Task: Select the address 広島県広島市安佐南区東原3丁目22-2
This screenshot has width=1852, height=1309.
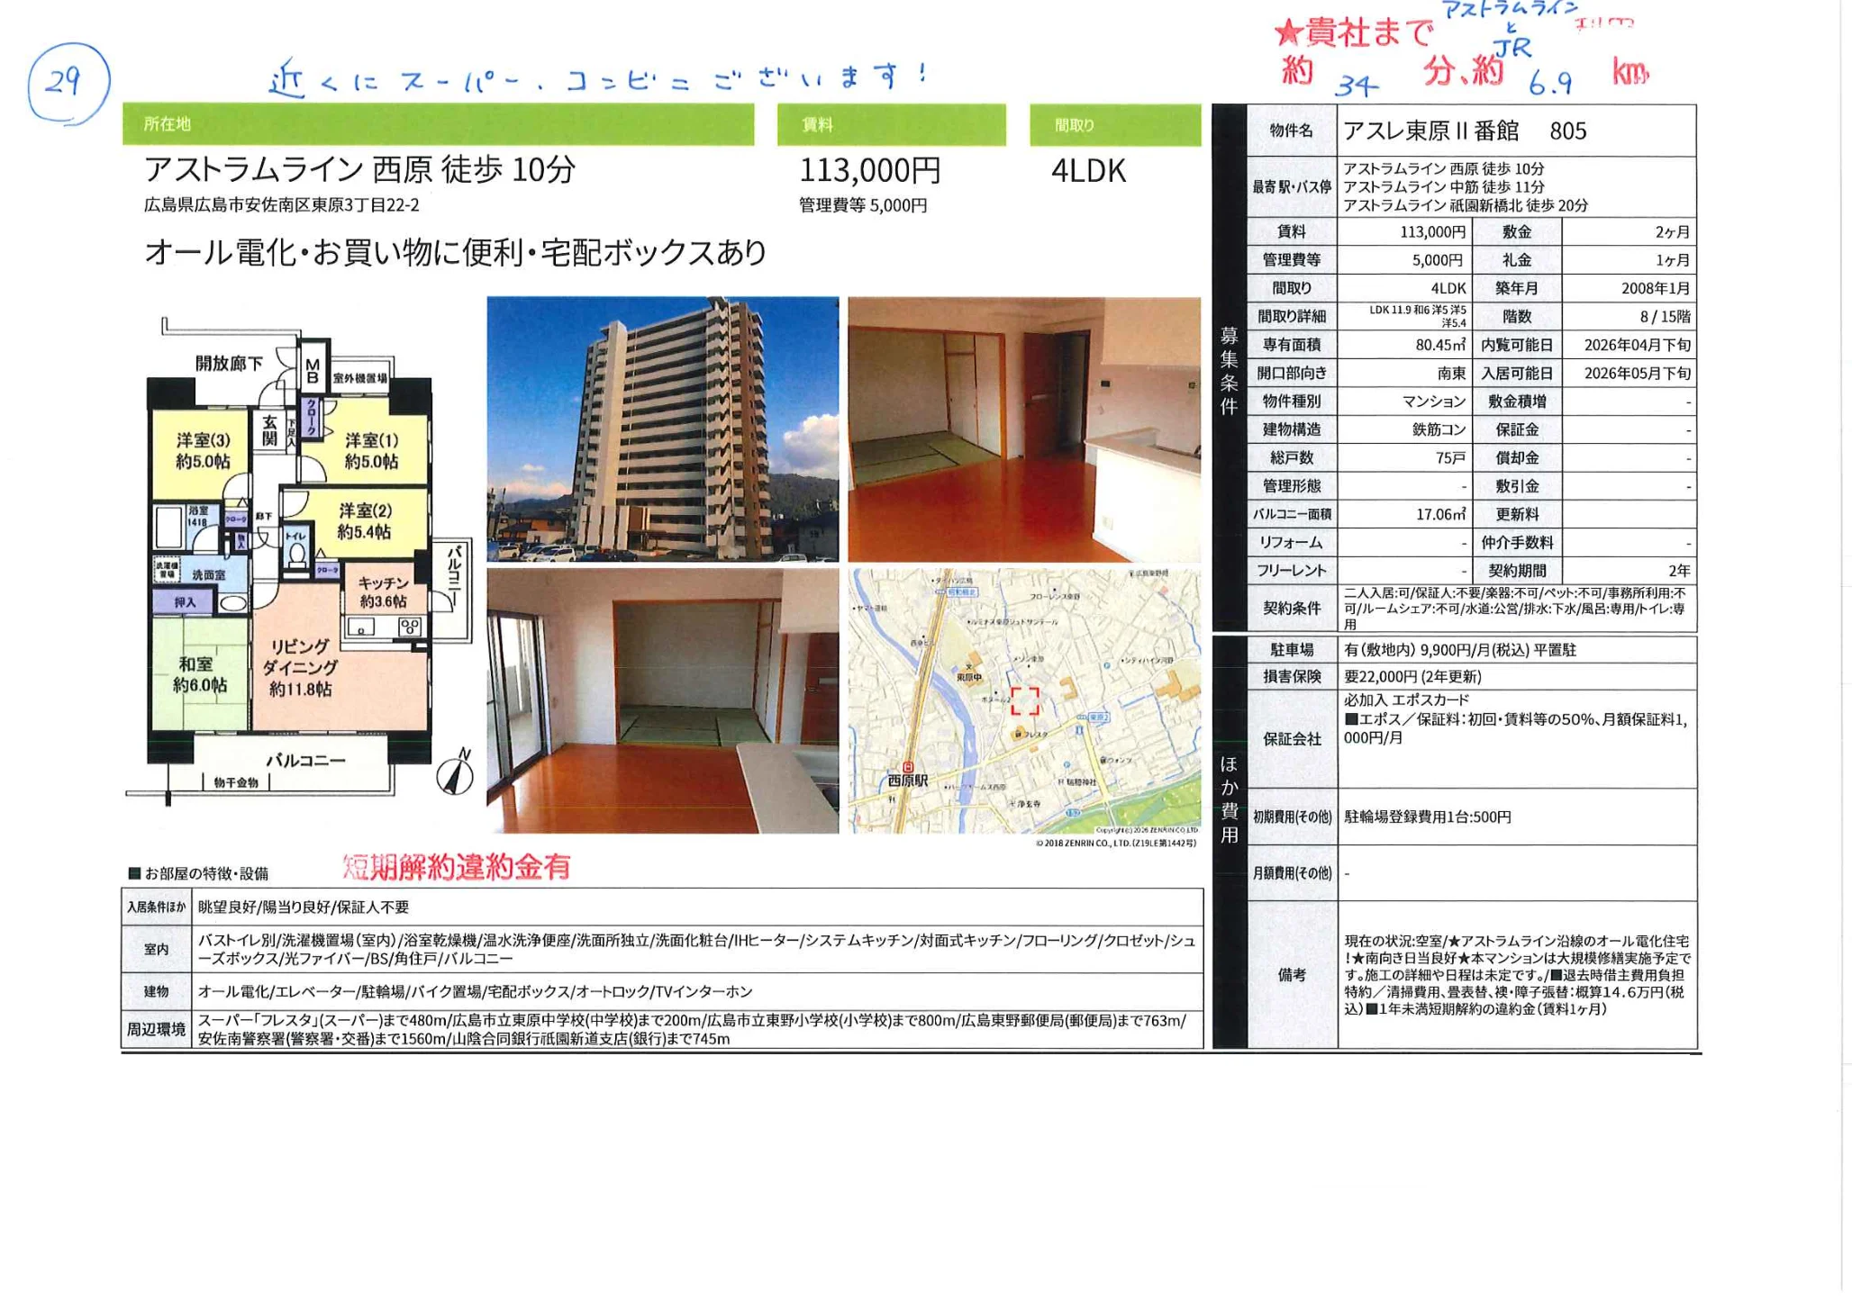Action: [282, 205]
